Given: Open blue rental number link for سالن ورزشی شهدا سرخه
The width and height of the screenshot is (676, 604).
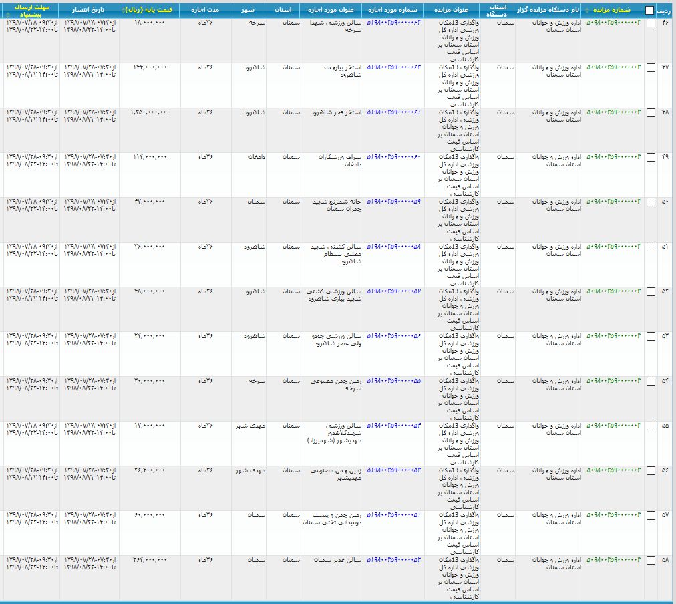Looking at the screenshot, I should (394, 23).
